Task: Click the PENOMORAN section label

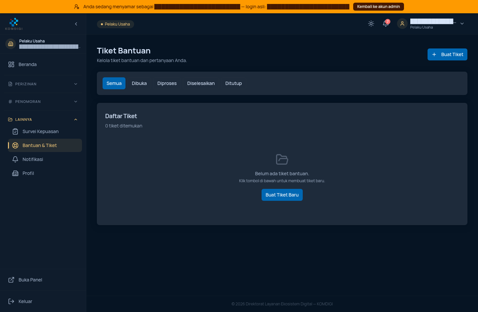Action: (28, 102)
